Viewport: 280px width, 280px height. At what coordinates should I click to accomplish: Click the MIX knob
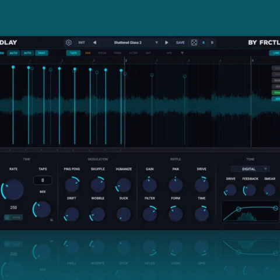point(42,209)
